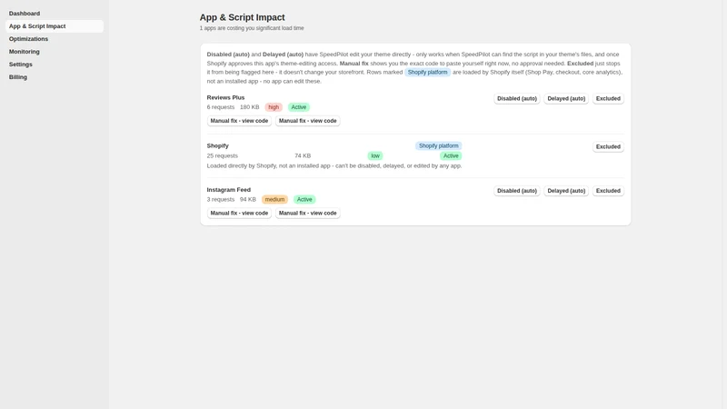The width and height of the screenshot is (727, 409).
Task: Click Shopify platform badge in the description paragraph
Action: [x=427, y=73]
